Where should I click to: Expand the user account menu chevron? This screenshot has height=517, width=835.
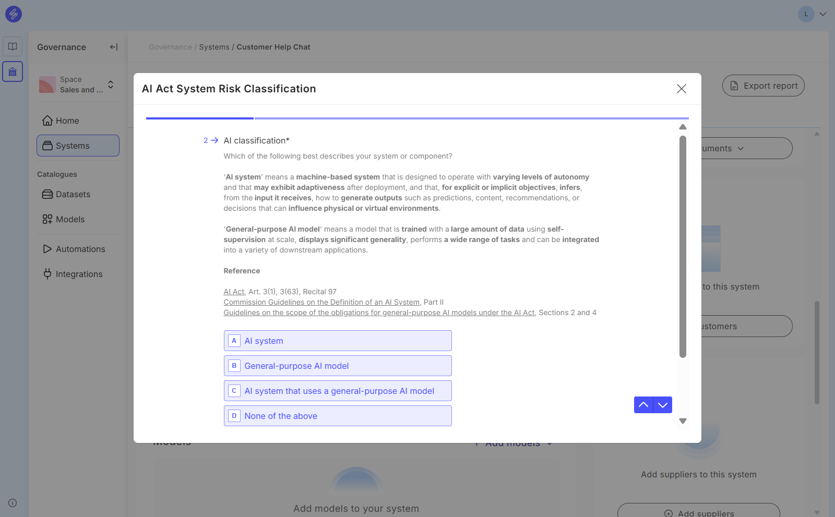(x=823, y=14)
